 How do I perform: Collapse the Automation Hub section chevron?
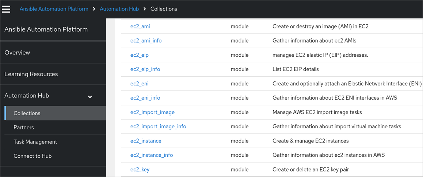pos(90,97)
